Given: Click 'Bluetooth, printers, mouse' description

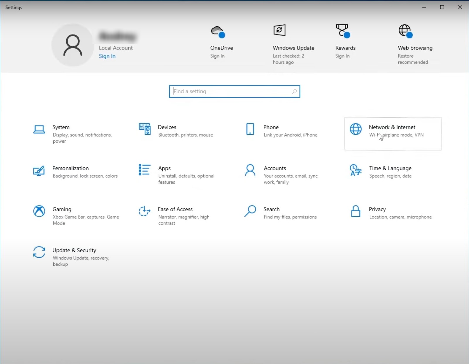Looking at the screenshot, I should click(186, 135).
